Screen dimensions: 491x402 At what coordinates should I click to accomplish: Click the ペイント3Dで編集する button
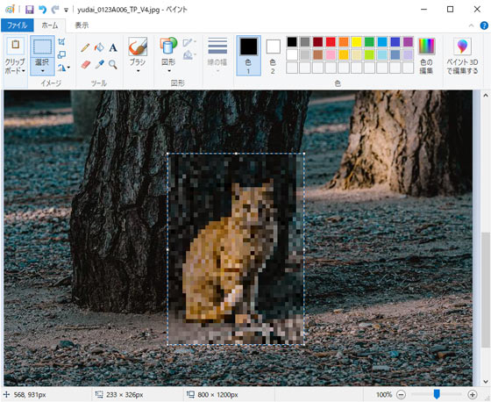point(462,56)
